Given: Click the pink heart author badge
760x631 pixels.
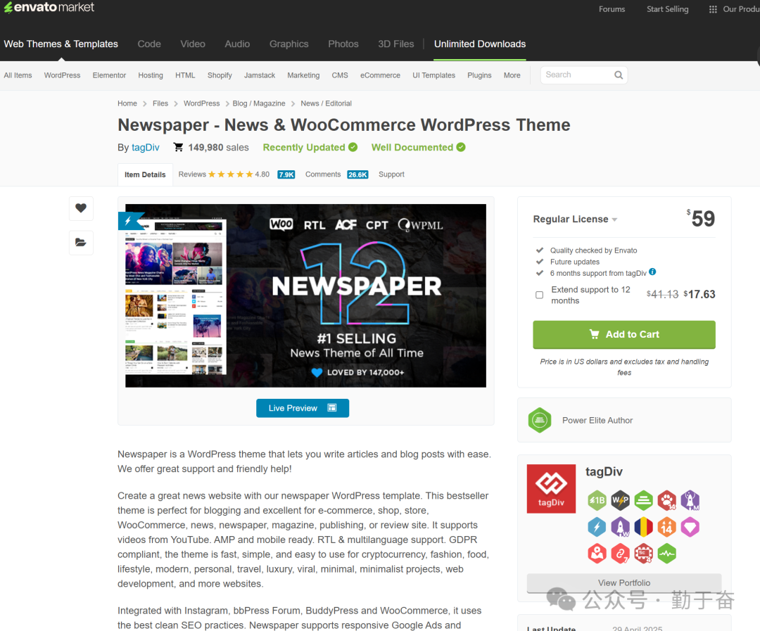Looking at the screenshot, I should click(690, 527).
